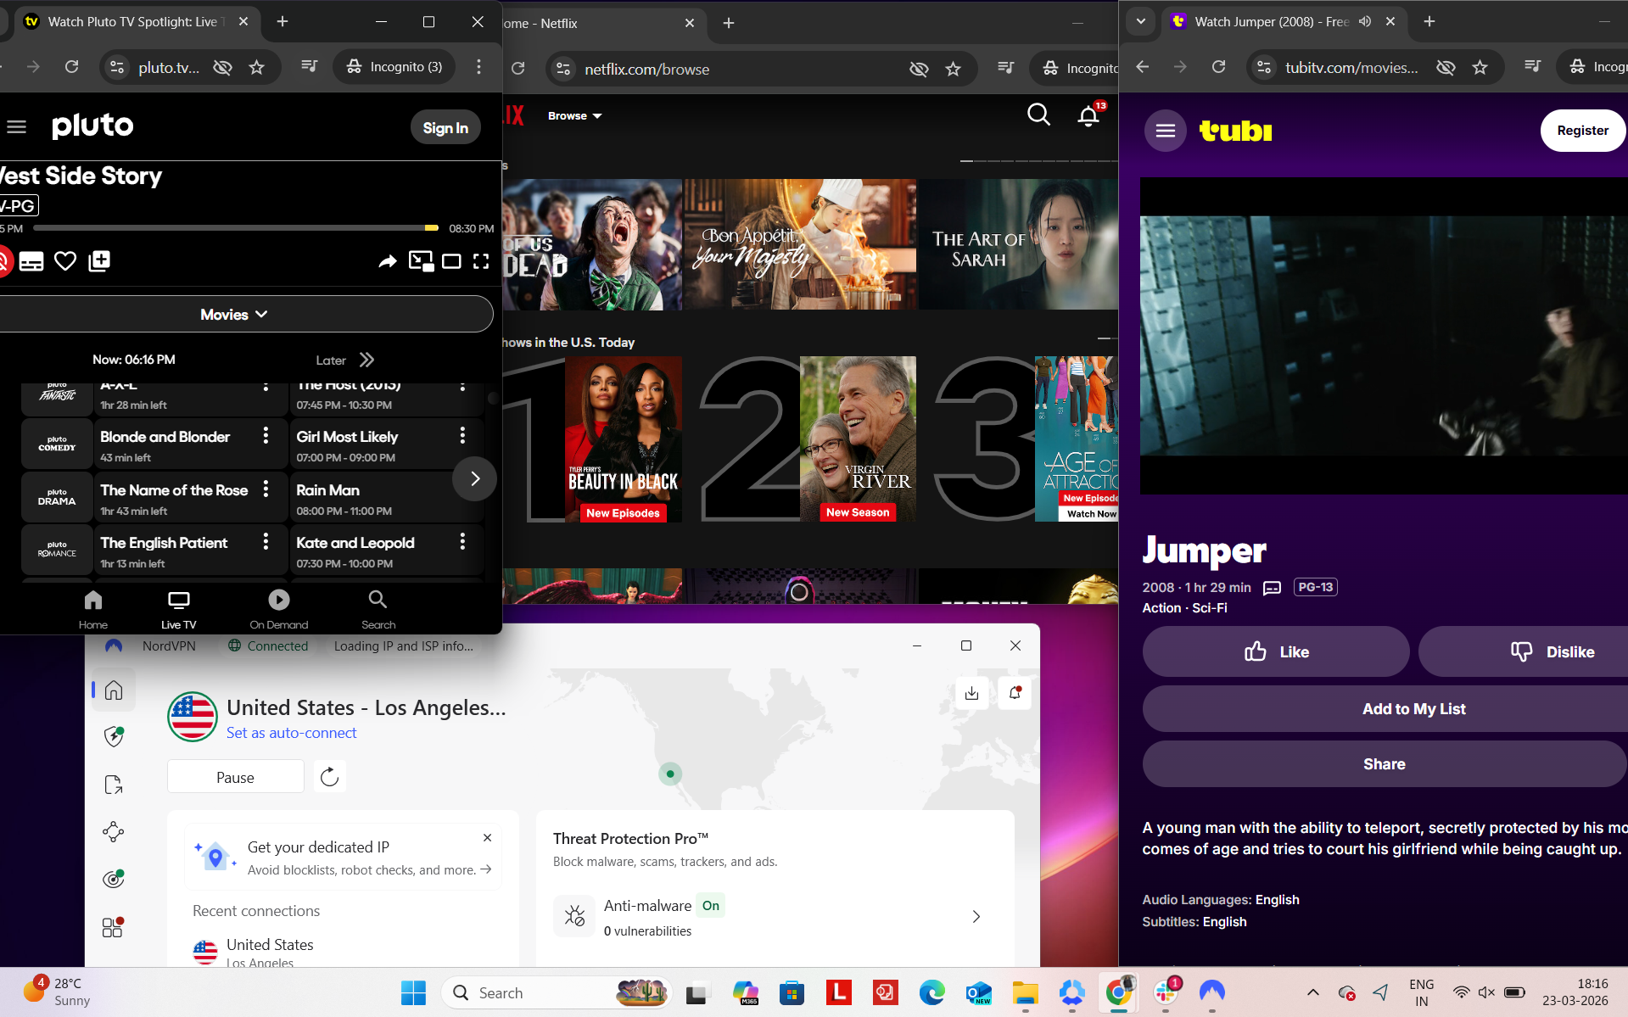Open NordVPN apps grid sidebar icon
The height and width of the screenshot is (1017, 1628).
coord(113,927)
